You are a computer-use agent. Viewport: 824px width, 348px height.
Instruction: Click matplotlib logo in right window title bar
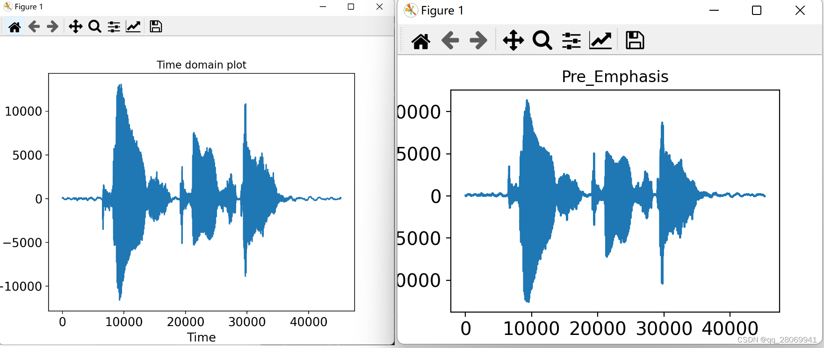411,10
